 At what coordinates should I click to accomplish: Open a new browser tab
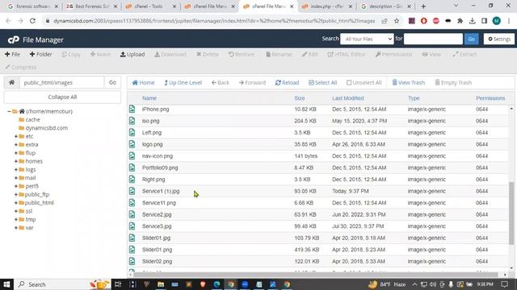coord(423,6)
